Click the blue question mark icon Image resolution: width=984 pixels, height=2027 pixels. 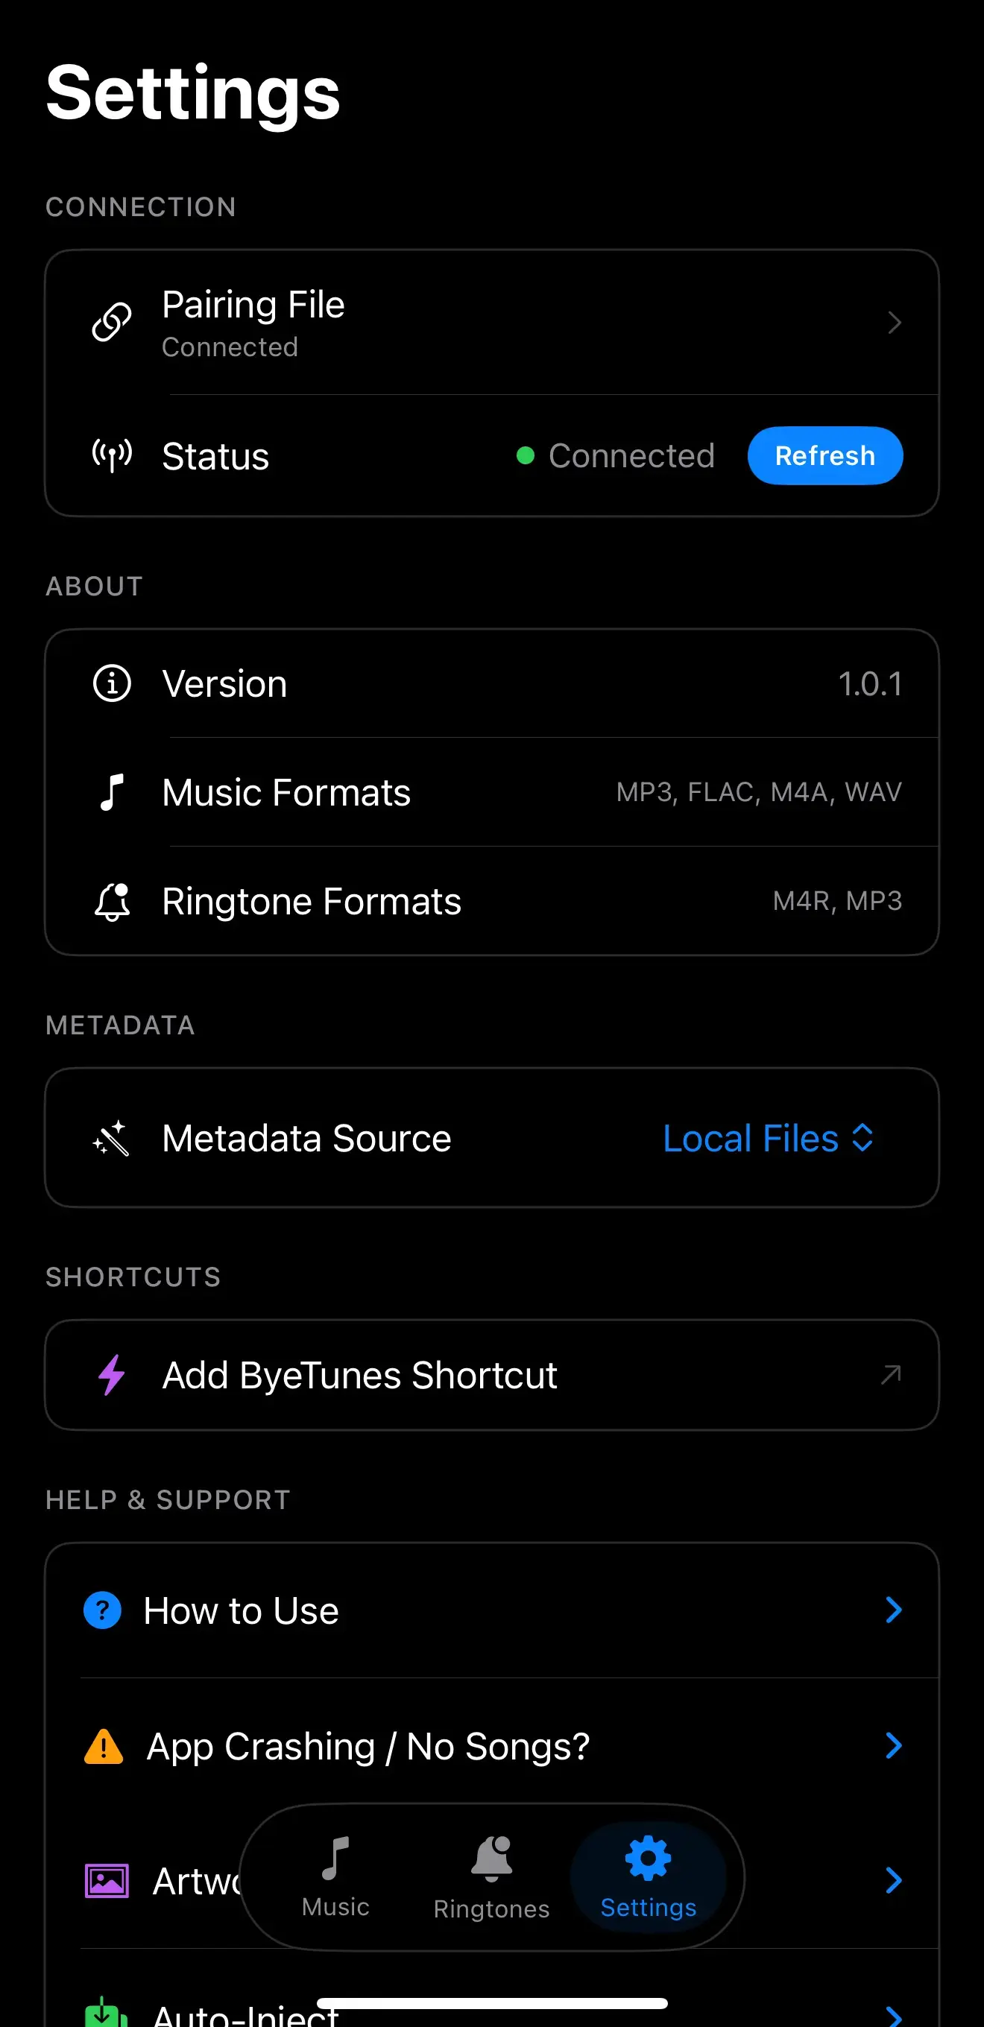click(102, 1610)
